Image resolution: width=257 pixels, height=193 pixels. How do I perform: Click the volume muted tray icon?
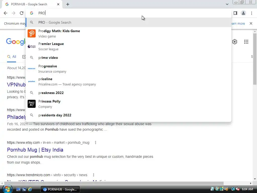coord(238,189)
